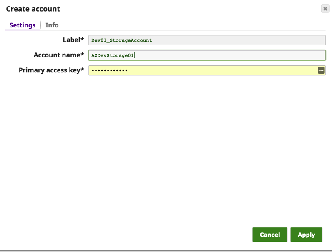Switch to the Settings tab

pyautogui.click(x=23, y=25)
